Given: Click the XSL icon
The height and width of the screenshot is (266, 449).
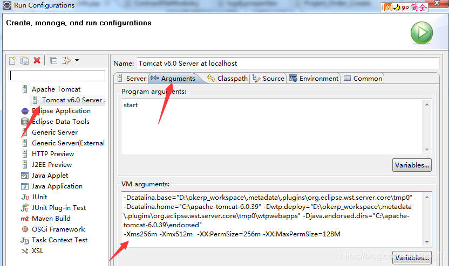Looking at the screenshot, I should coord(25,251).
